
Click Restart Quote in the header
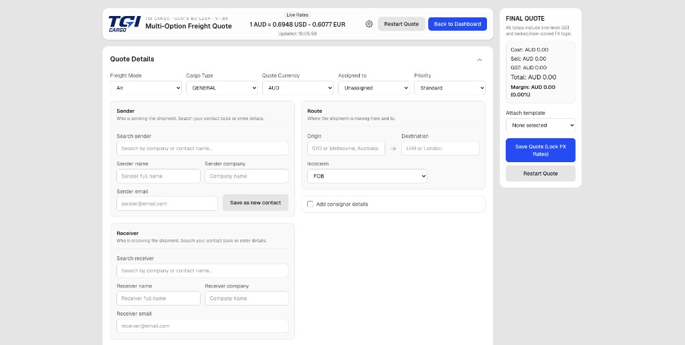click(401, 24)
